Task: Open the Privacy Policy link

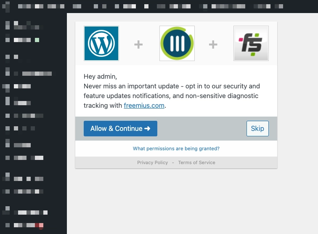Action: pos(153,162)
